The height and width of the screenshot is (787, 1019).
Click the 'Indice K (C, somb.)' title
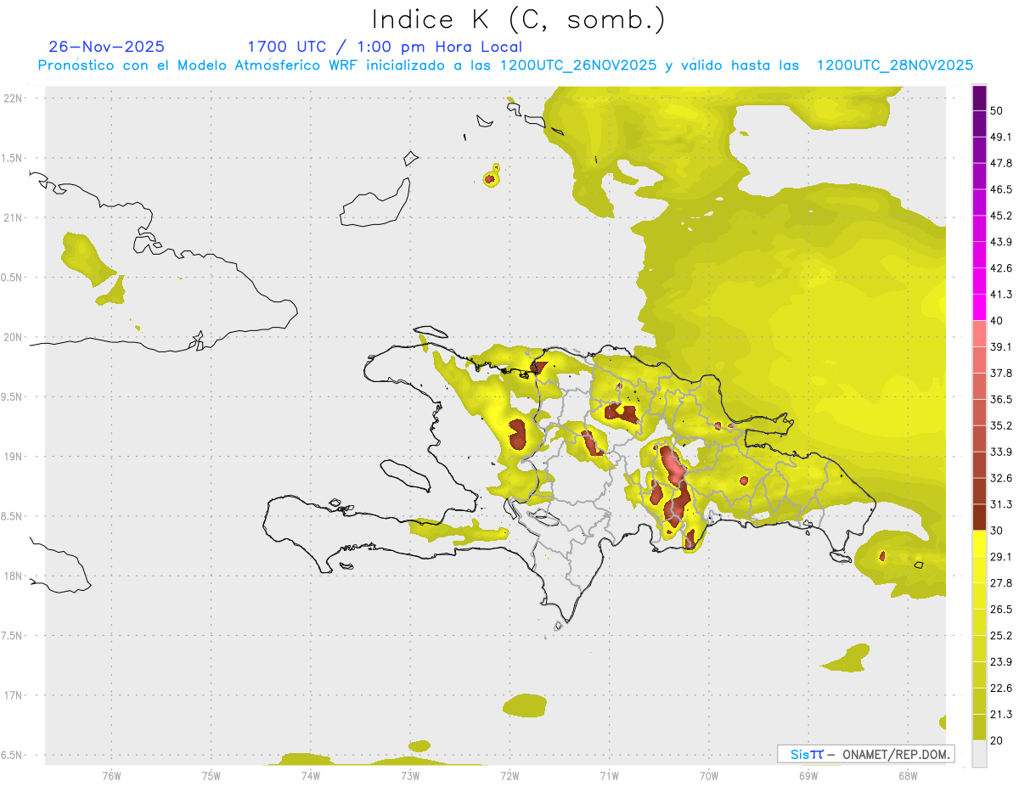pos(518,20)
